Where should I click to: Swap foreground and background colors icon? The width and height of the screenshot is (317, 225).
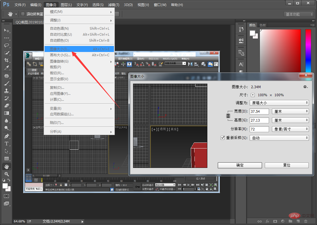tap(9, 180)
